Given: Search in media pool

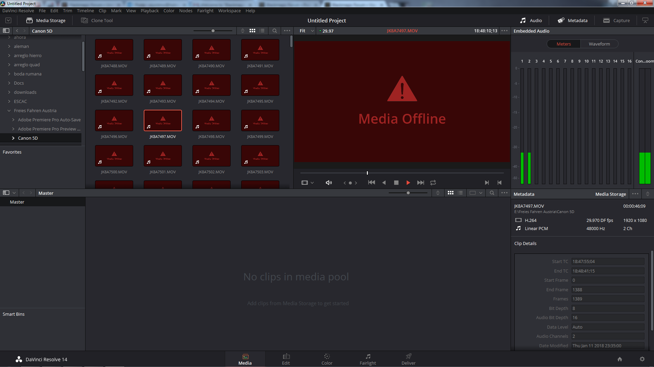Looking at the screenshot, I should 492,193.
